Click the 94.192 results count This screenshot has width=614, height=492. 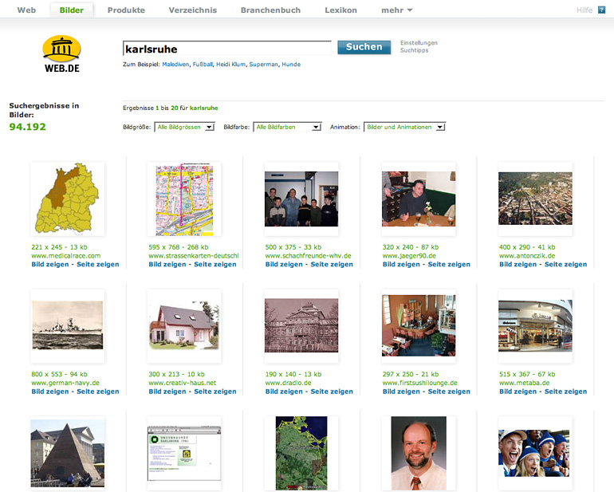click(x=27, y=127)
